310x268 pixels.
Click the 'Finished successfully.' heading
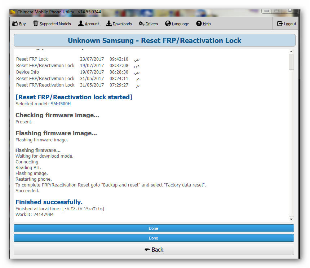[49, 202]
